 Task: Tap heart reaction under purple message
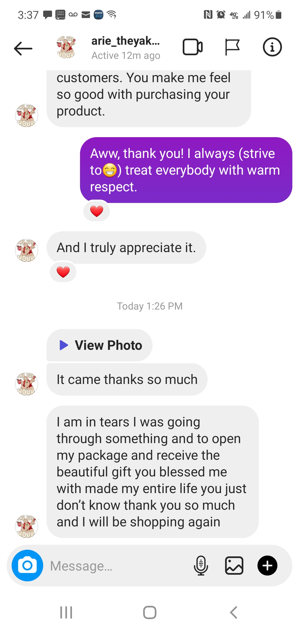click(97, 211)
